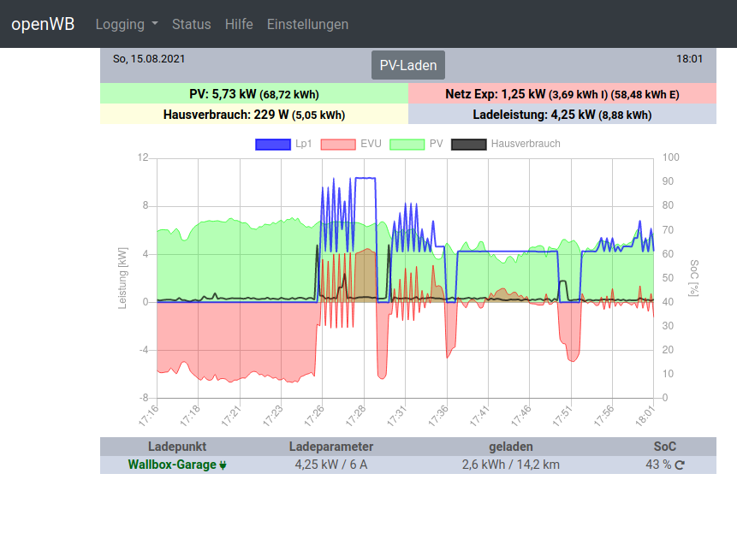The height and width of the screenshot is (533, 737).
Task: Click the PV-Laden charge mode button
Action: coord(408,65)
